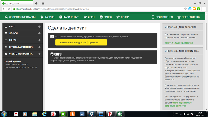The width and height of the screenshot is (208, 117).
Task: Bookmark this page with the star icon
Action: point(185,9)
